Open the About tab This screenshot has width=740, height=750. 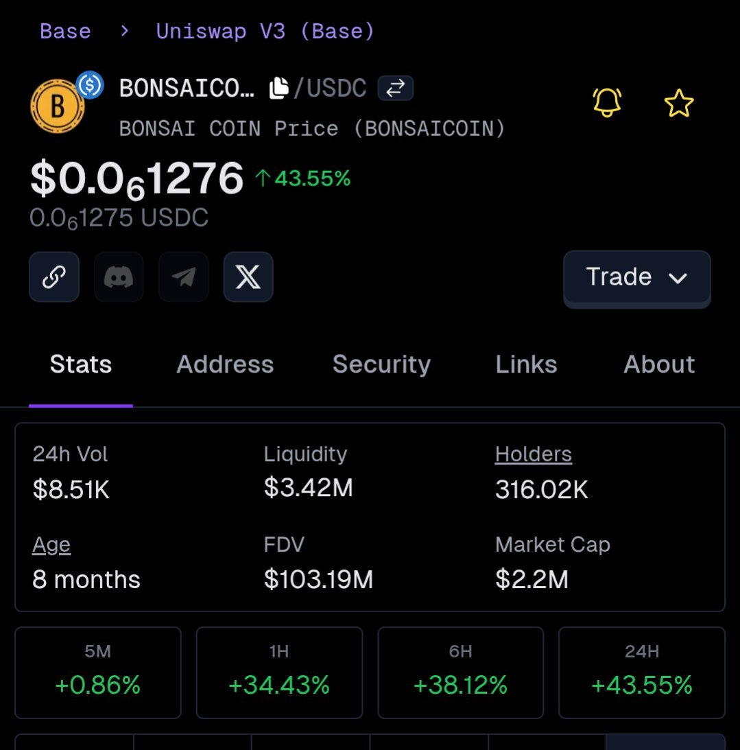[659, 364]
